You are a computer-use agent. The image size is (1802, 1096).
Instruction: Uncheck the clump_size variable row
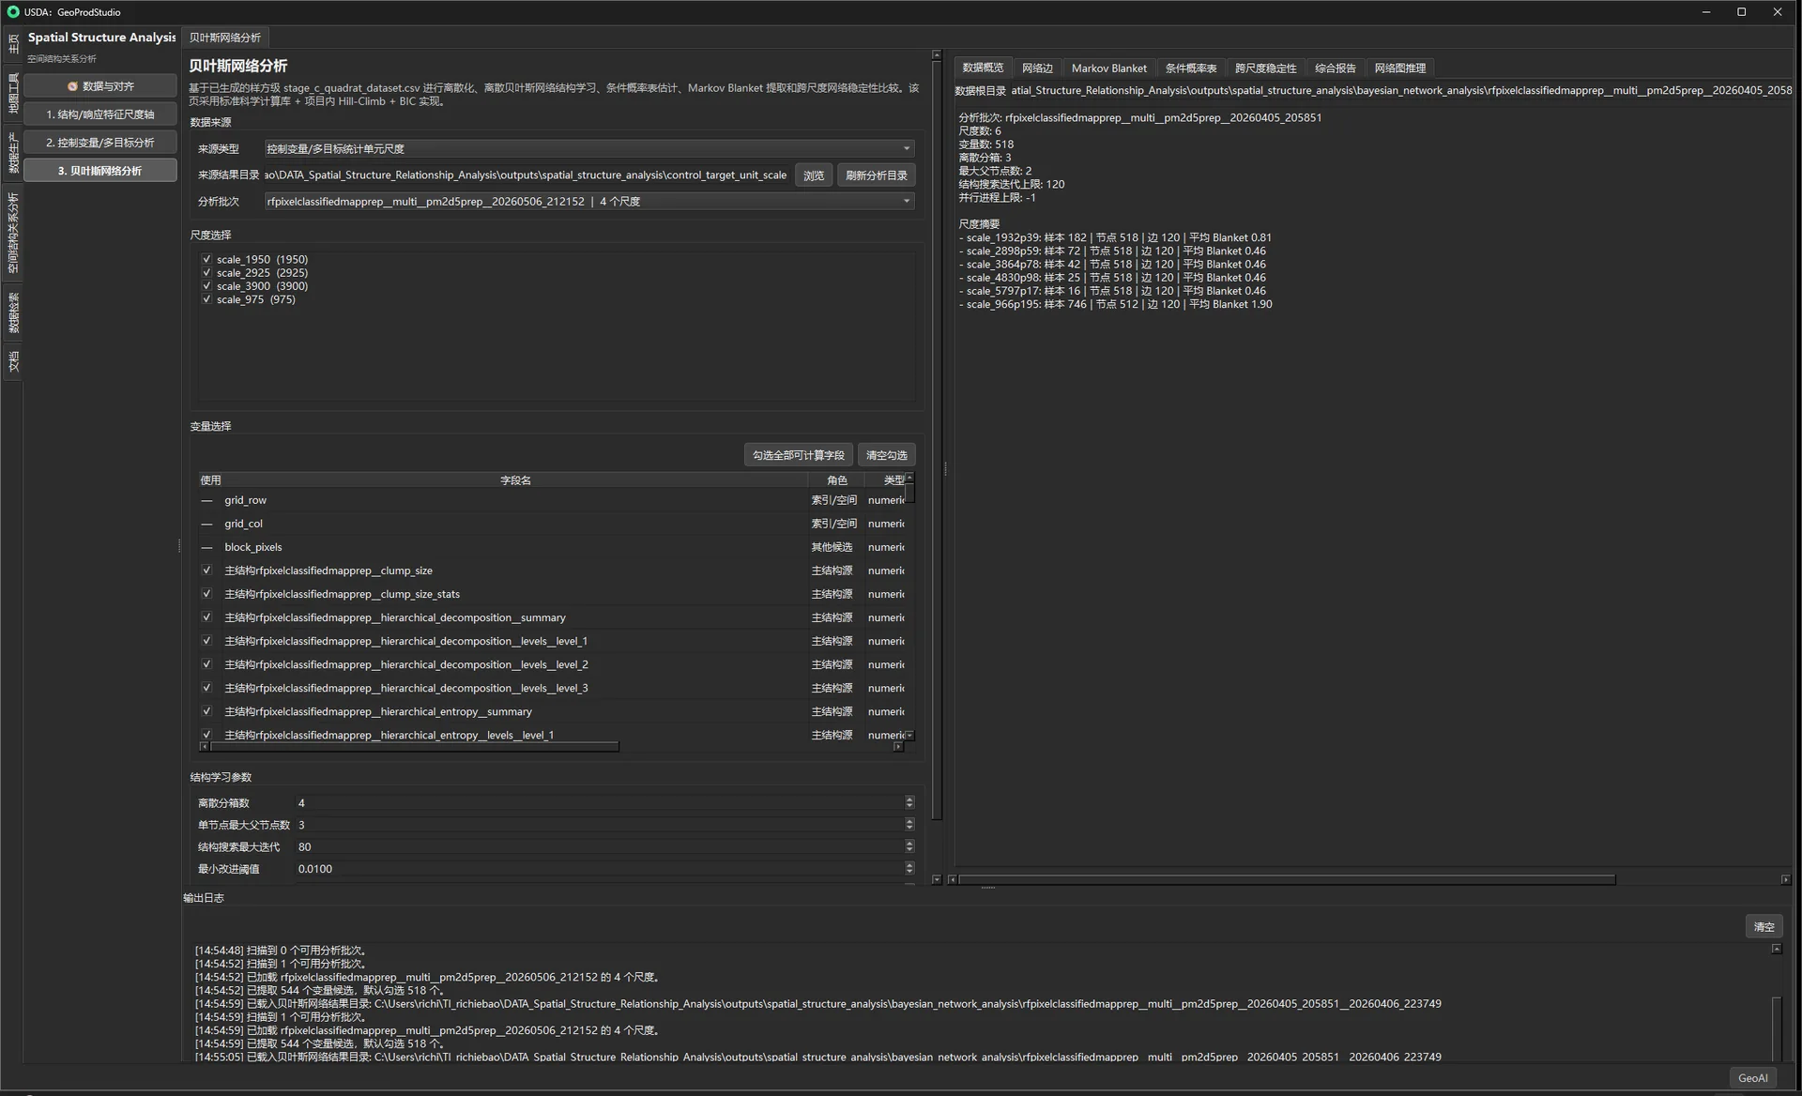[x=206, y=571]
